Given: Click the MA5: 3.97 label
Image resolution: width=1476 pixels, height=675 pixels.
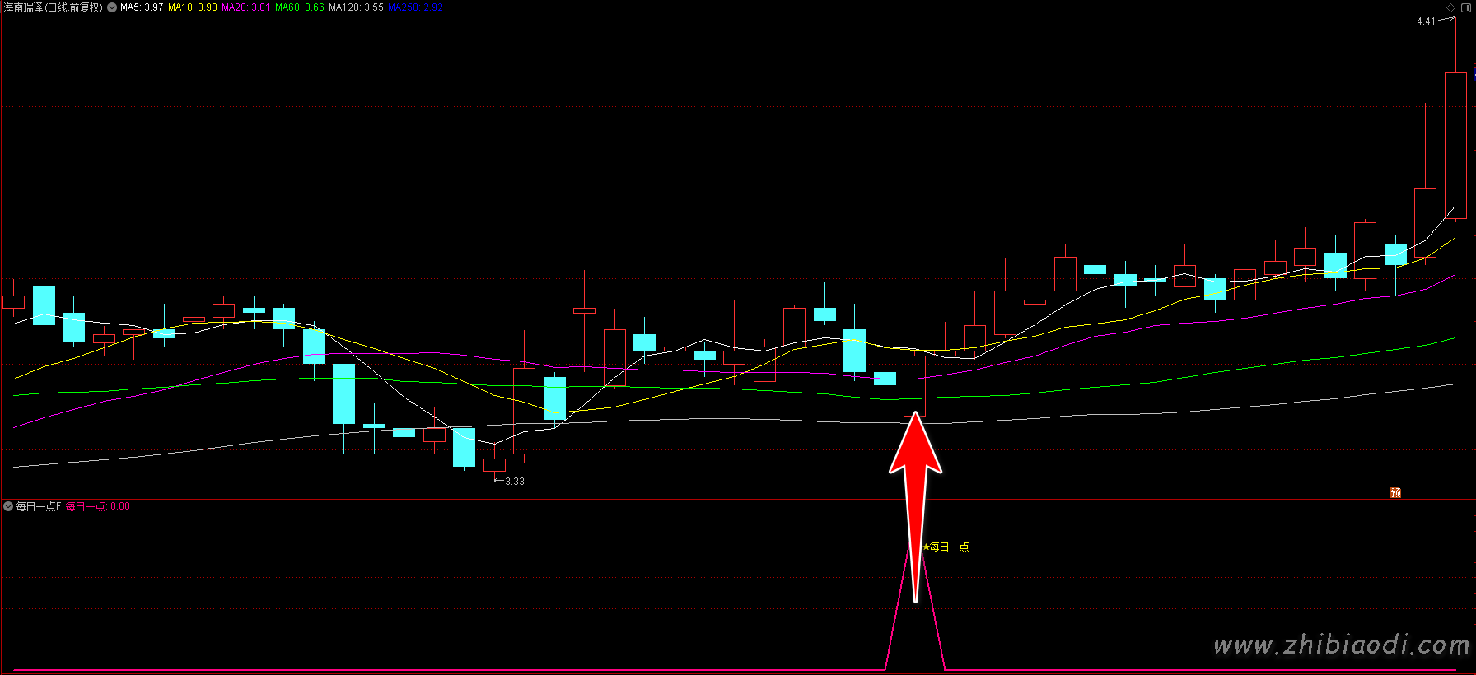Looking at the screenshot, I should pyautogui.click(x=142, y=7).
